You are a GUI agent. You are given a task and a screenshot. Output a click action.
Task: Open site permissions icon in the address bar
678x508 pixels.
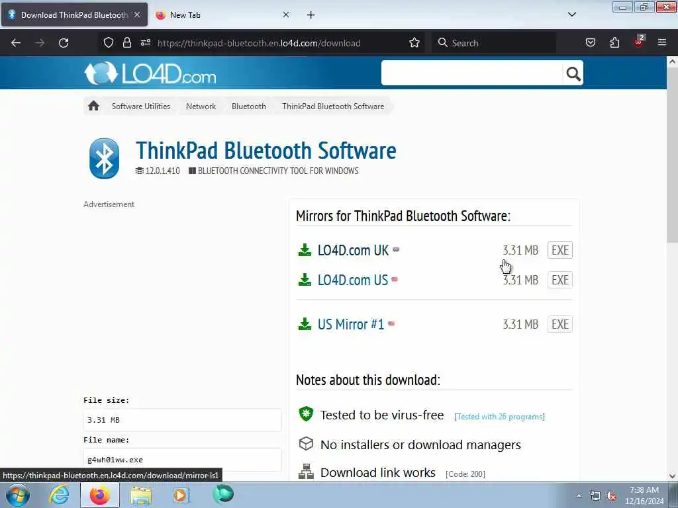[145, 42]
